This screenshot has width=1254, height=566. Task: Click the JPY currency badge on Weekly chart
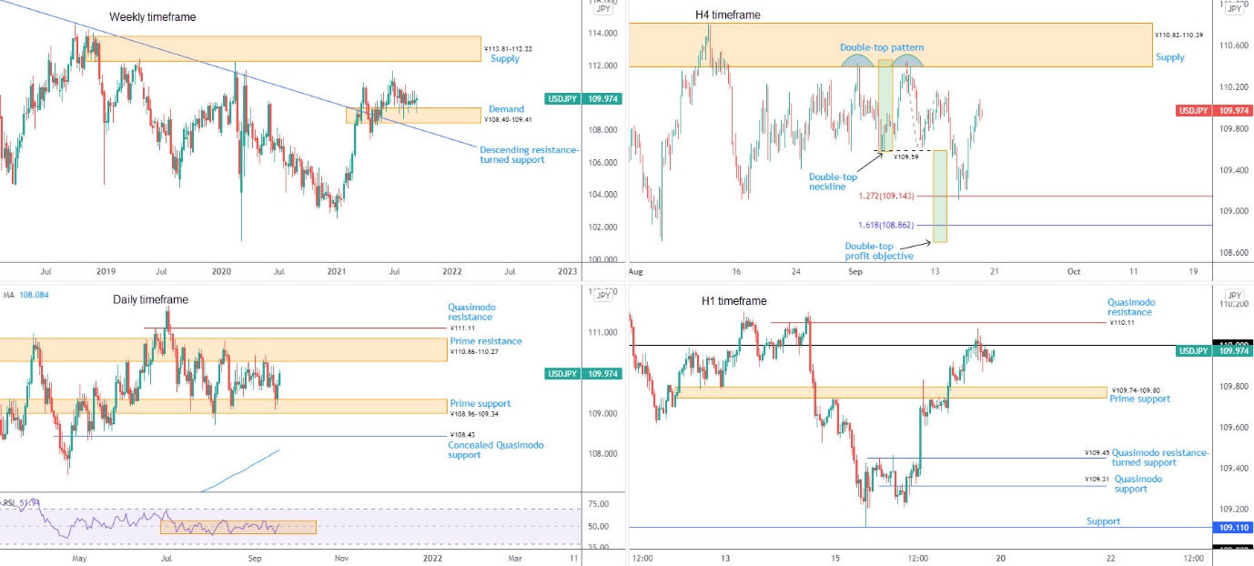[x=602, y=10]
